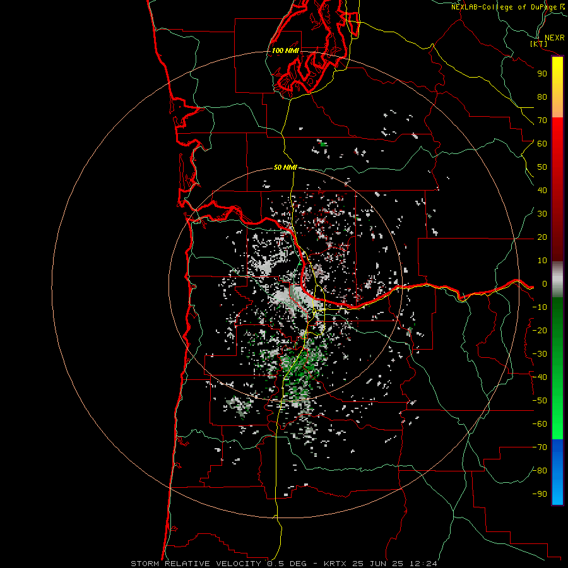Select the 60 value on the velocity scale
The width and height of the screenshot is (568, 568).
[x=542, y=144]
